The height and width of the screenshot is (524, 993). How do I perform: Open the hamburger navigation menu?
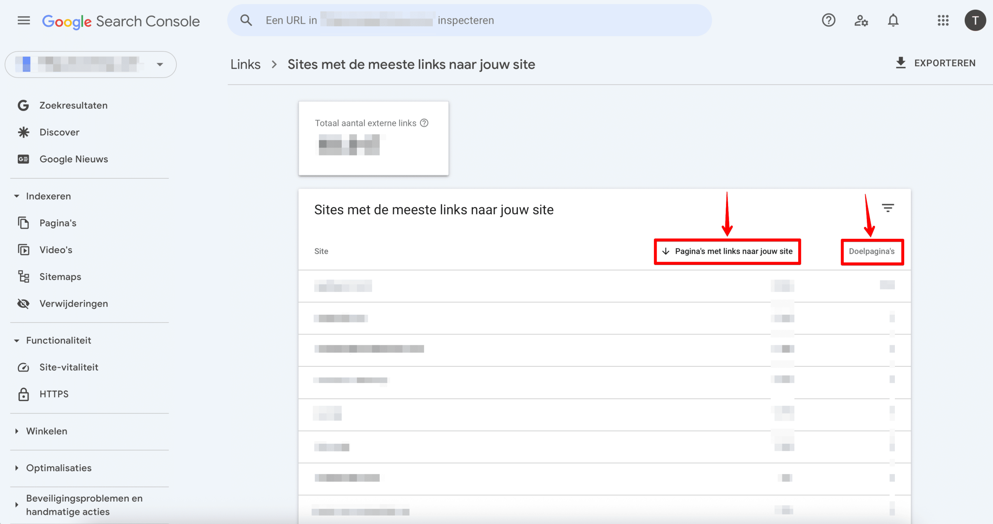click(x=24, y=21)
